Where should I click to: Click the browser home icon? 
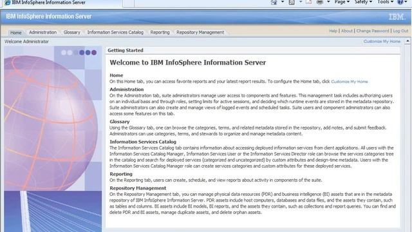274,2
